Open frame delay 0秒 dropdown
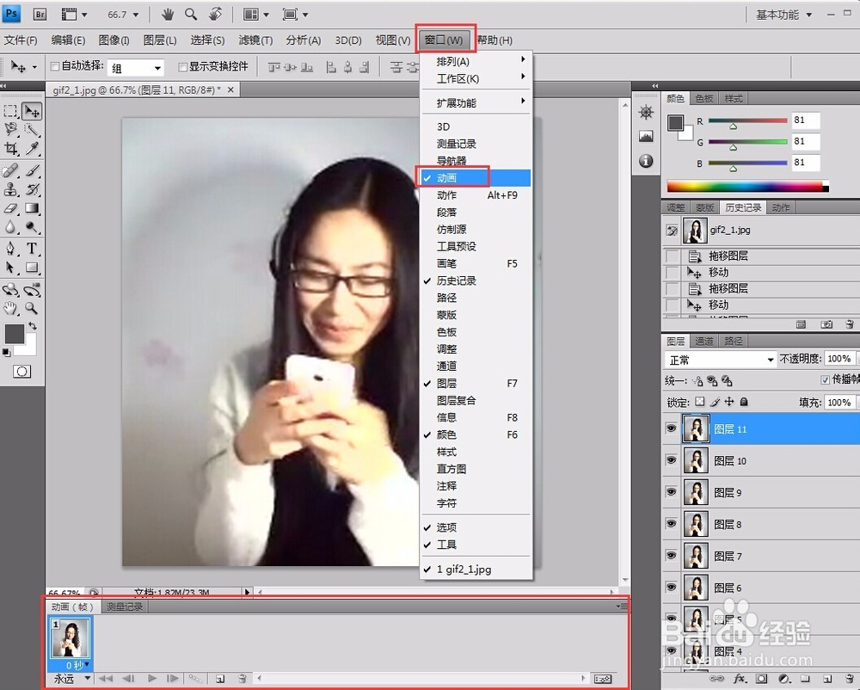This screenshot has width=860, height=690. [77, 665]
